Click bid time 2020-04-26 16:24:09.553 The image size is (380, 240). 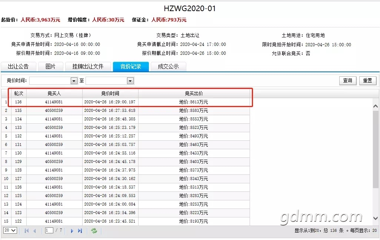(x=110, y=196)
